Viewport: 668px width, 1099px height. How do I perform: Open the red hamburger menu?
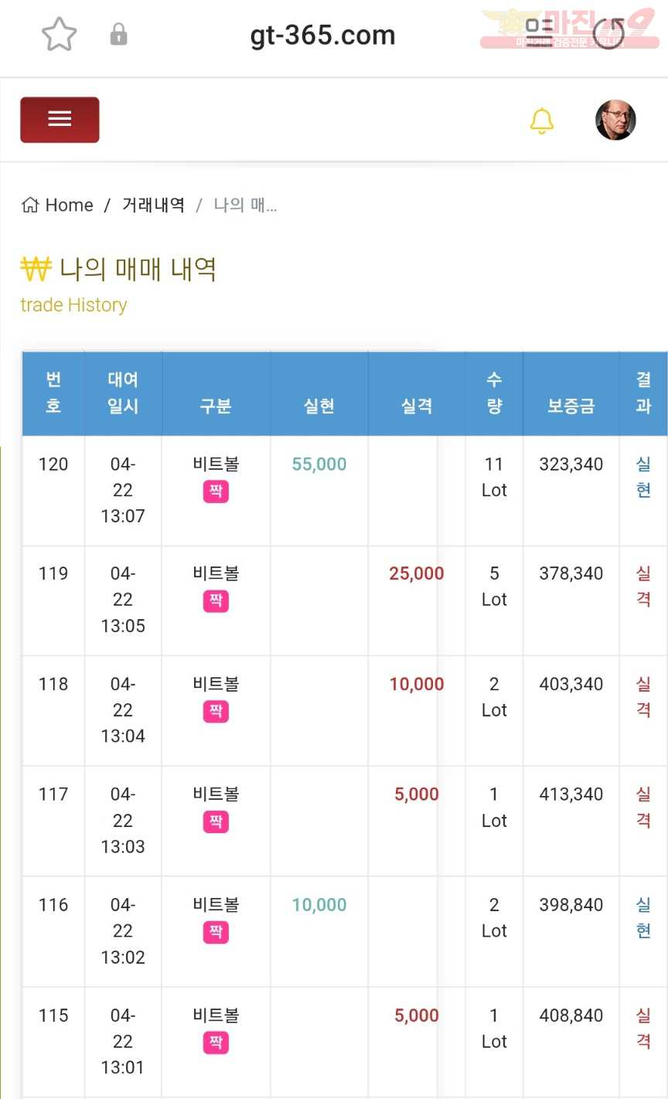[60, 120]
